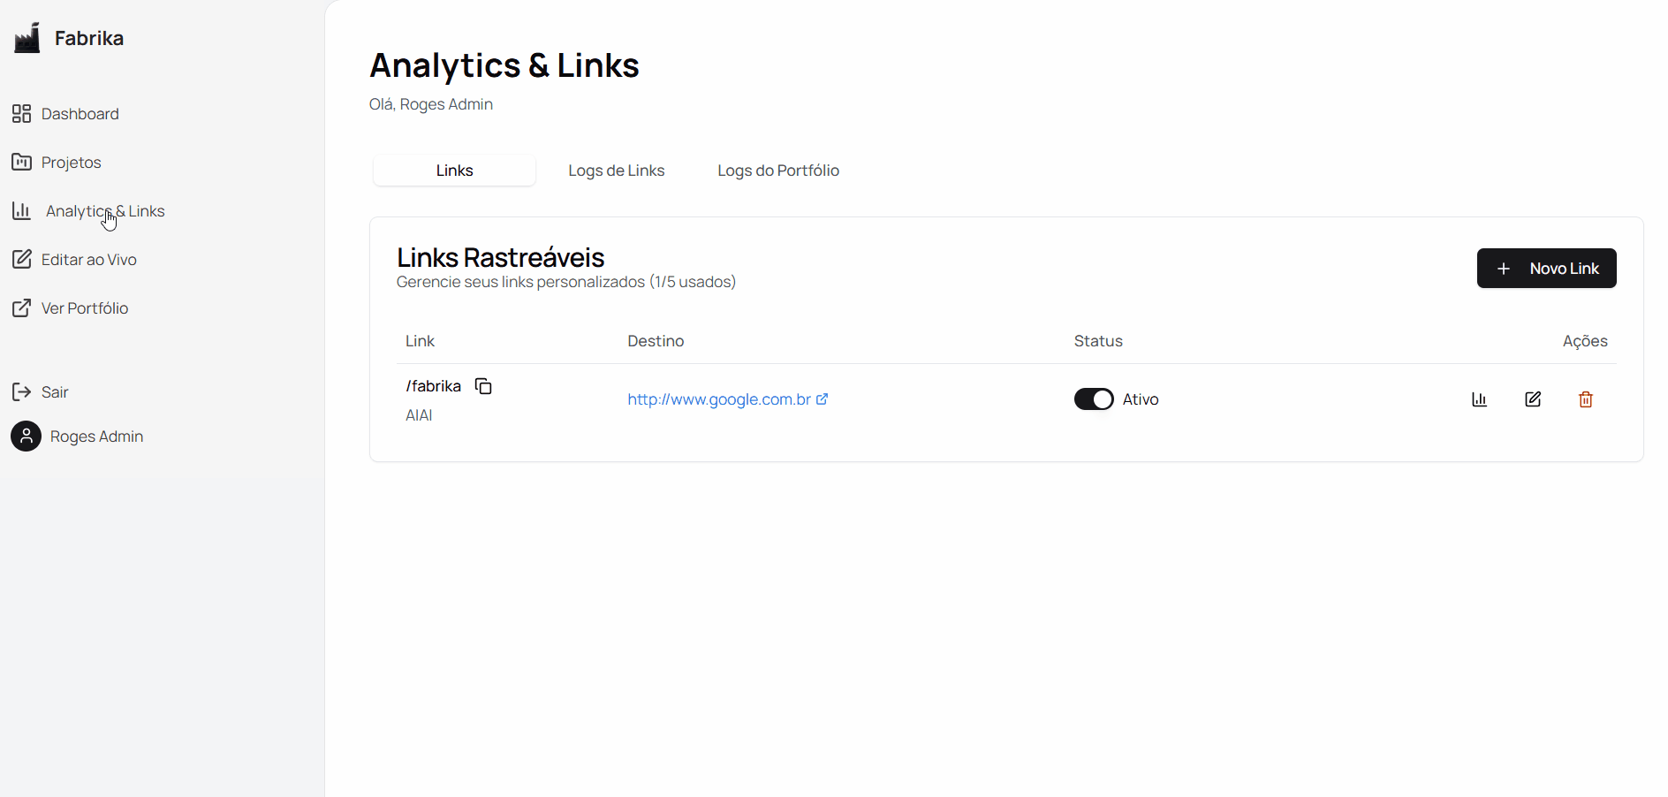Viewport: 1668px width, 797px height.
Task: Open Editar ao Vivo pencil icon
Action: tap(21, 259)
